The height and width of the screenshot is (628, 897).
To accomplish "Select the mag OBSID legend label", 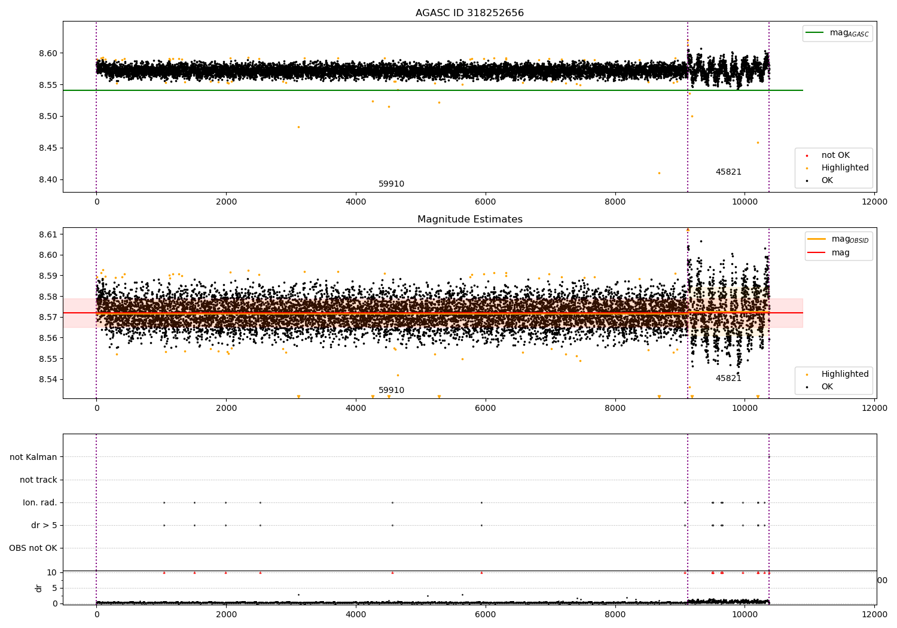I will point(850,240).
